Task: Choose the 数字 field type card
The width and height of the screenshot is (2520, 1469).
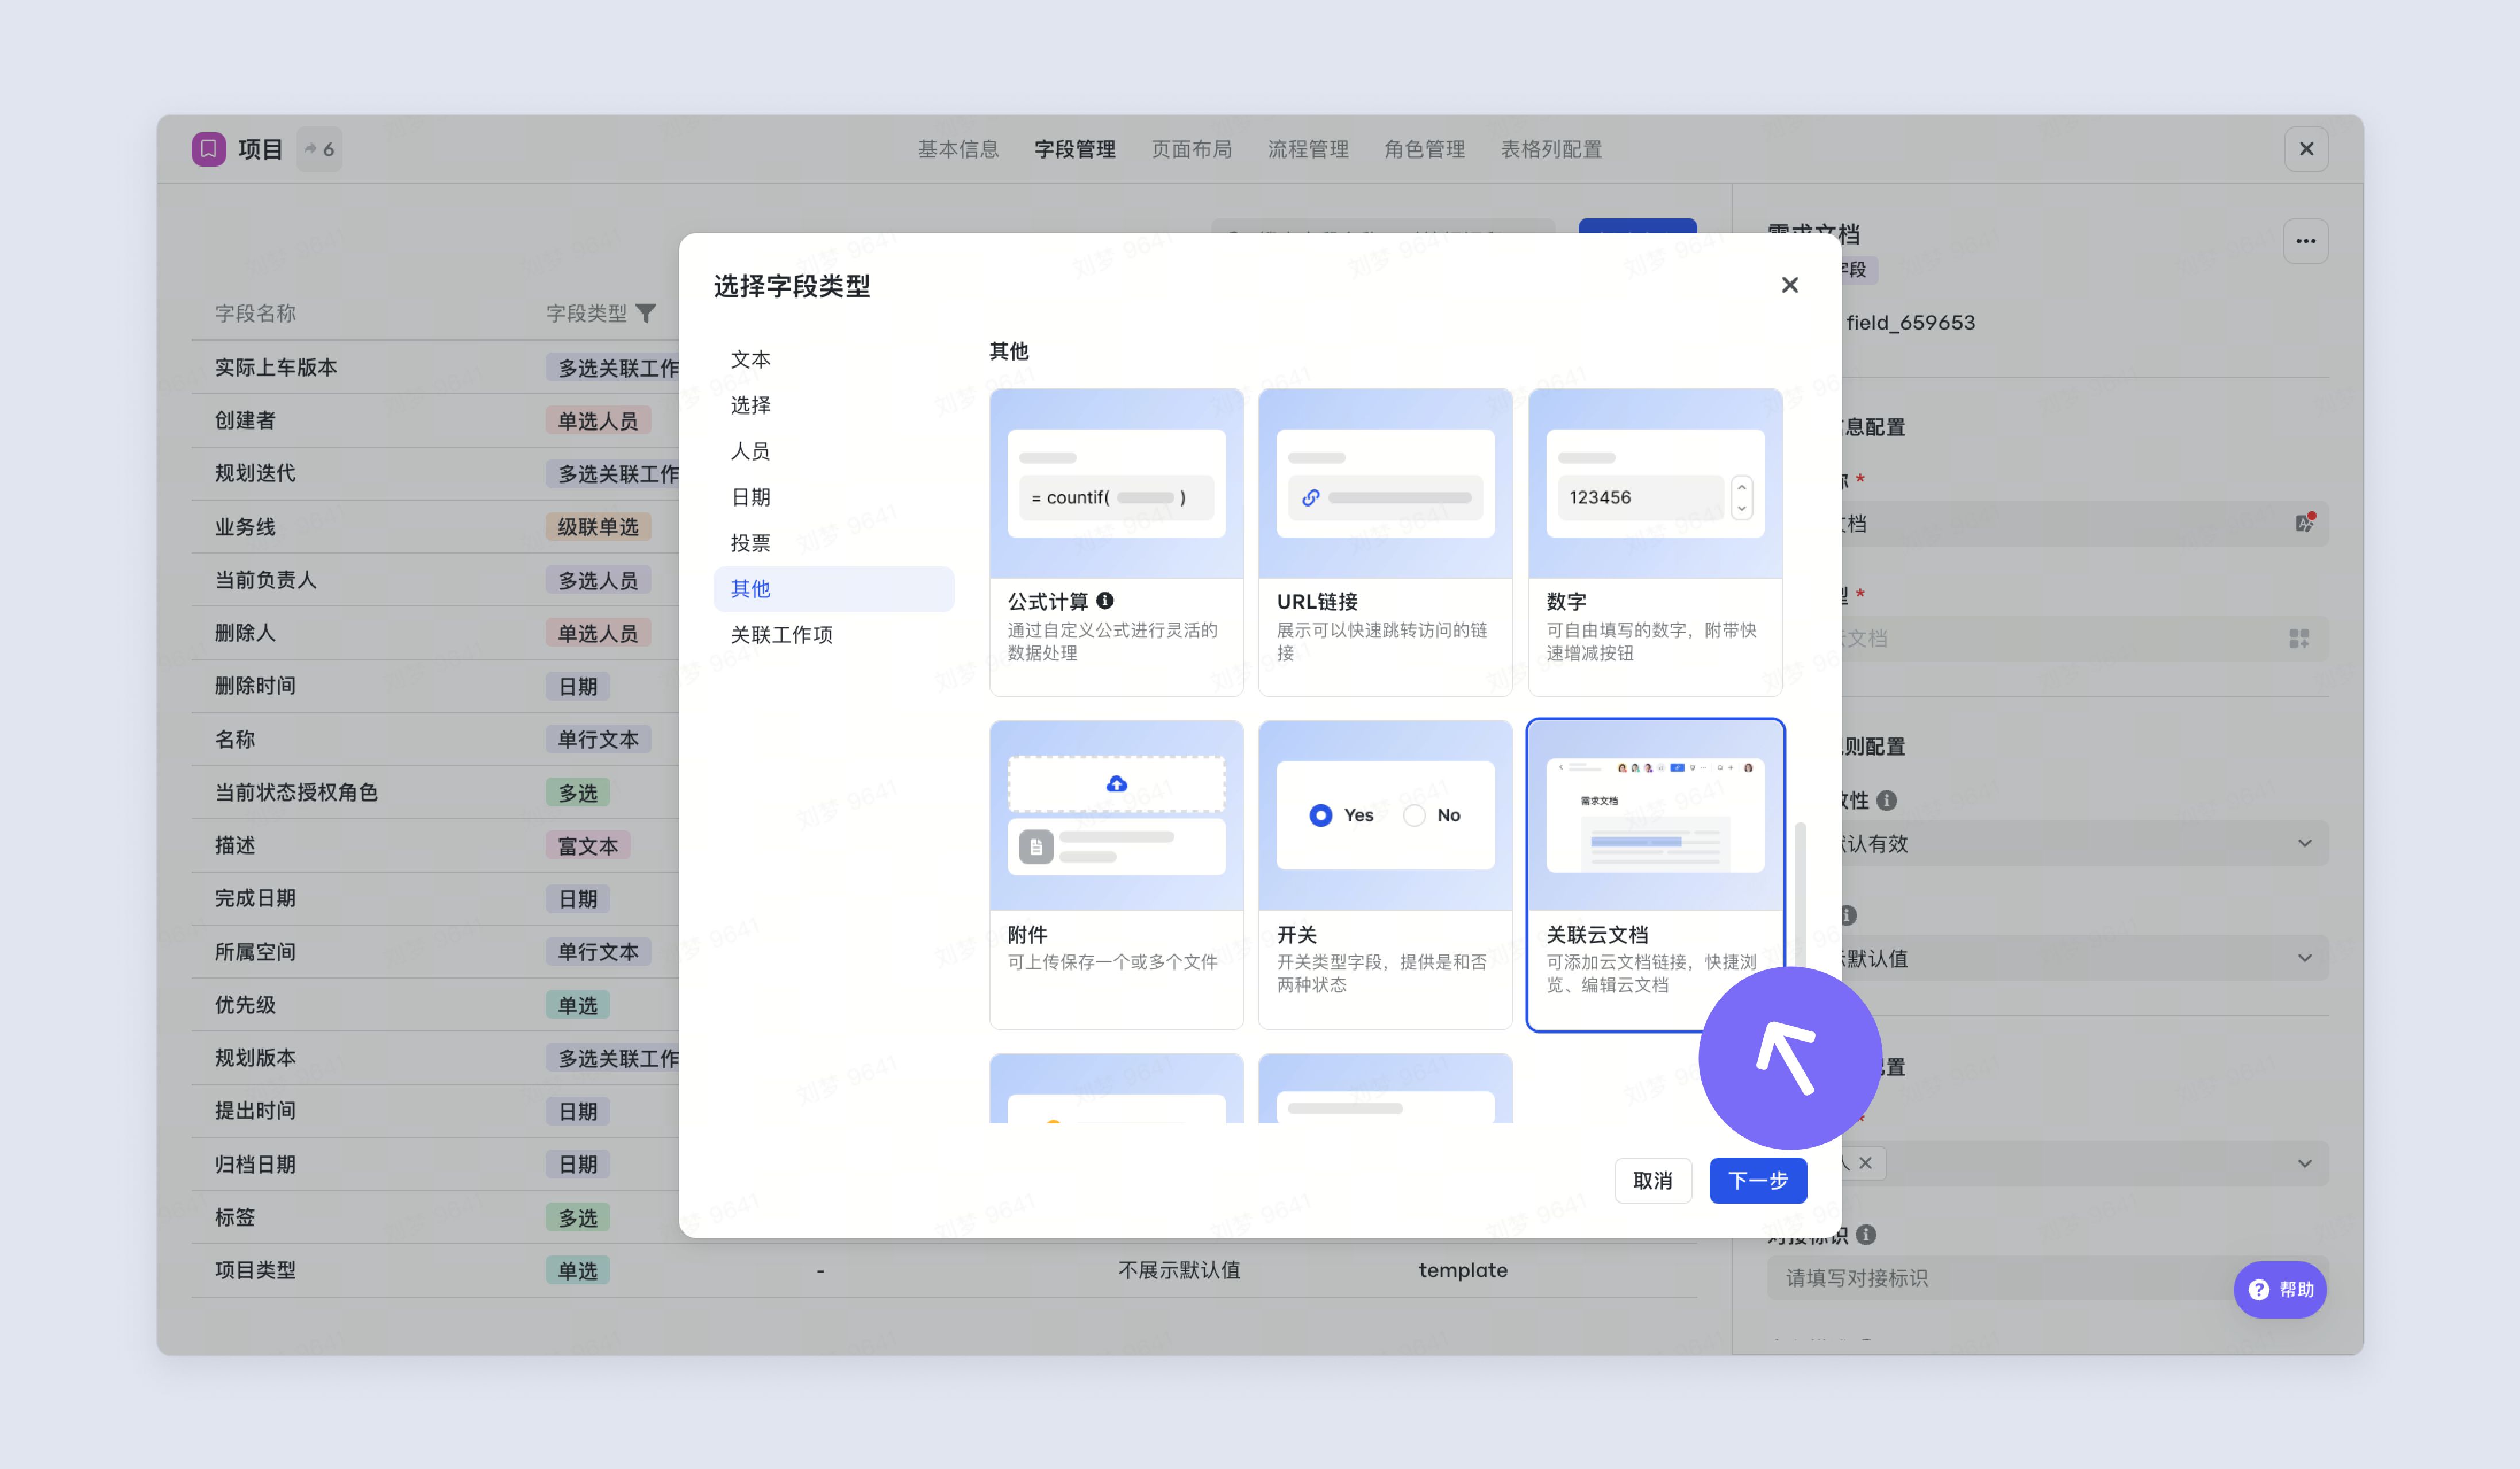Action: click(1655, 543)
